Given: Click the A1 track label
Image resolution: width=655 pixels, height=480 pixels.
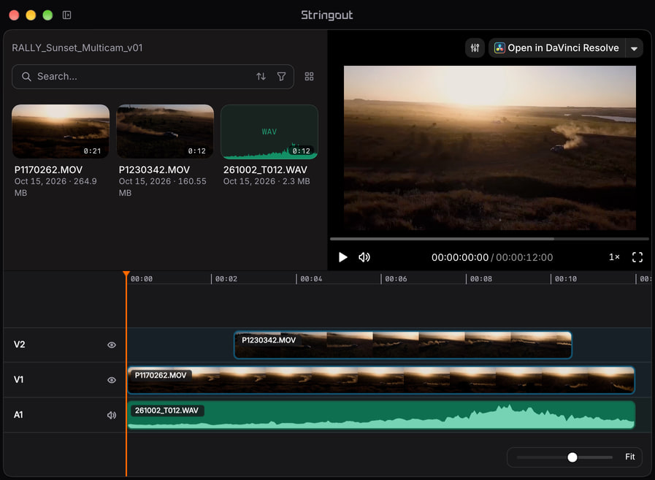Looking at the screenshot, I should [x=18, y=415].
